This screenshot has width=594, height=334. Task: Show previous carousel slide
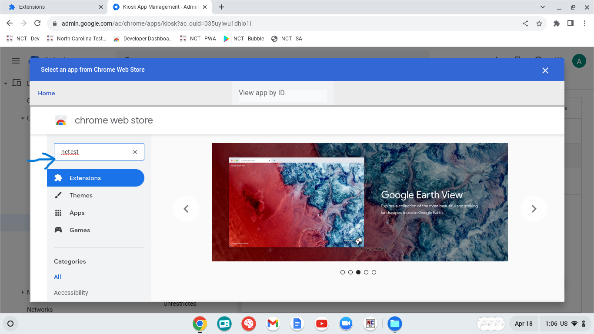(186, 209)
